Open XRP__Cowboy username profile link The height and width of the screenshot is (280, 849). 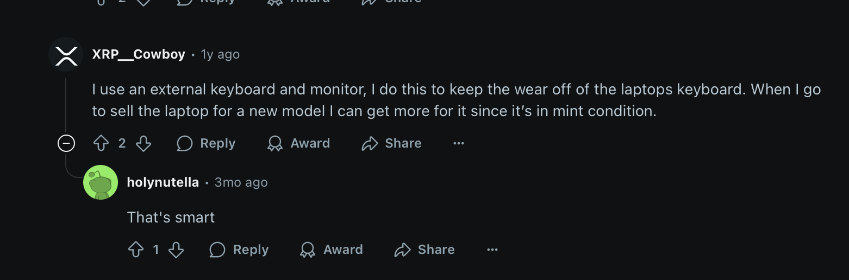click(139, 54)
